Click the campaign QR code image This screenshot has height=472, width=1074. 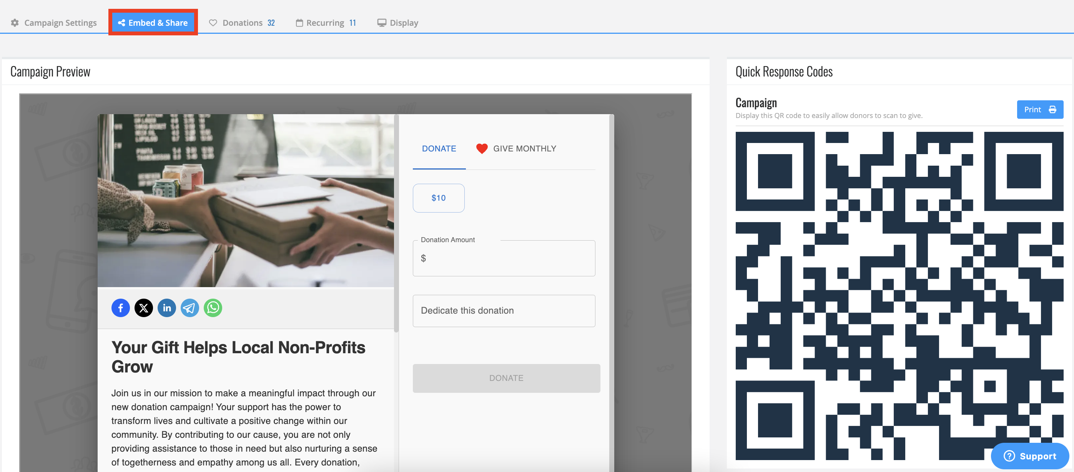click(899, 296)
